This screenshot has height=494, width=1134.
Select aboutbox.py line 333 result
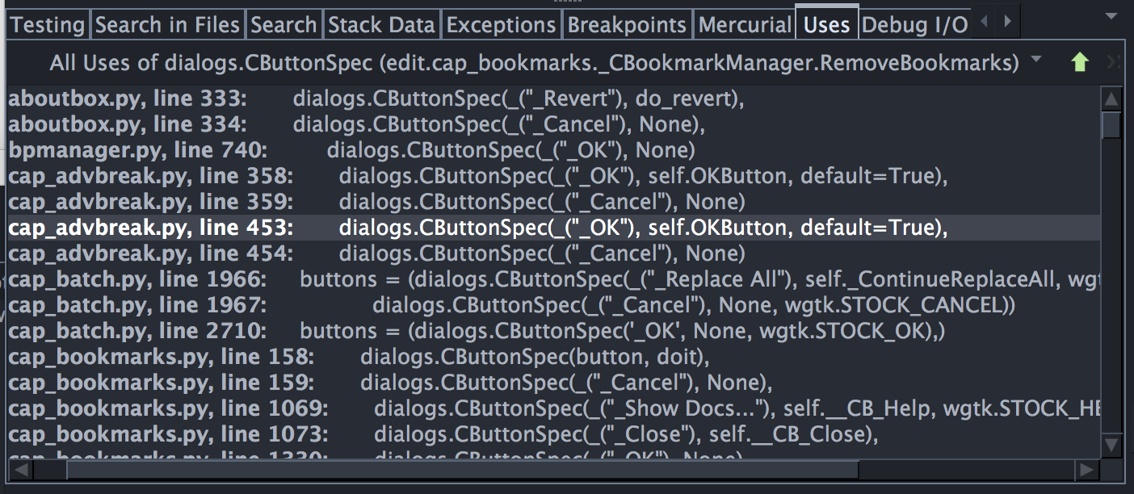pos(128,99)
